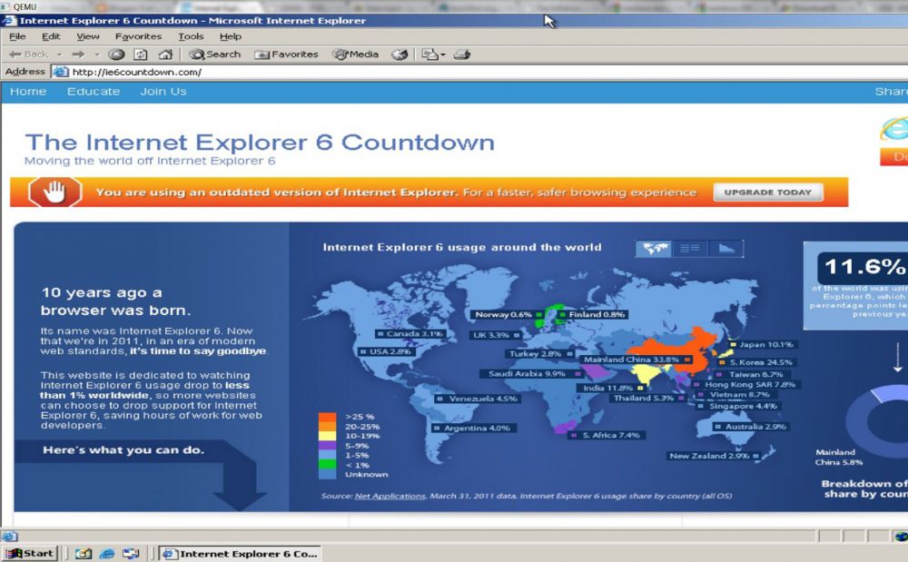Go back using the Back toolbar button
Viewport: 908px width, 562px height.
tap(28, 54)
